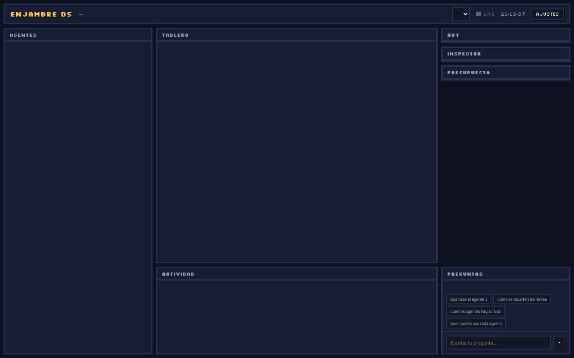Click the AGENTES panel header
Viewport: 574px width, 358px height.
(x=78, y=35)
